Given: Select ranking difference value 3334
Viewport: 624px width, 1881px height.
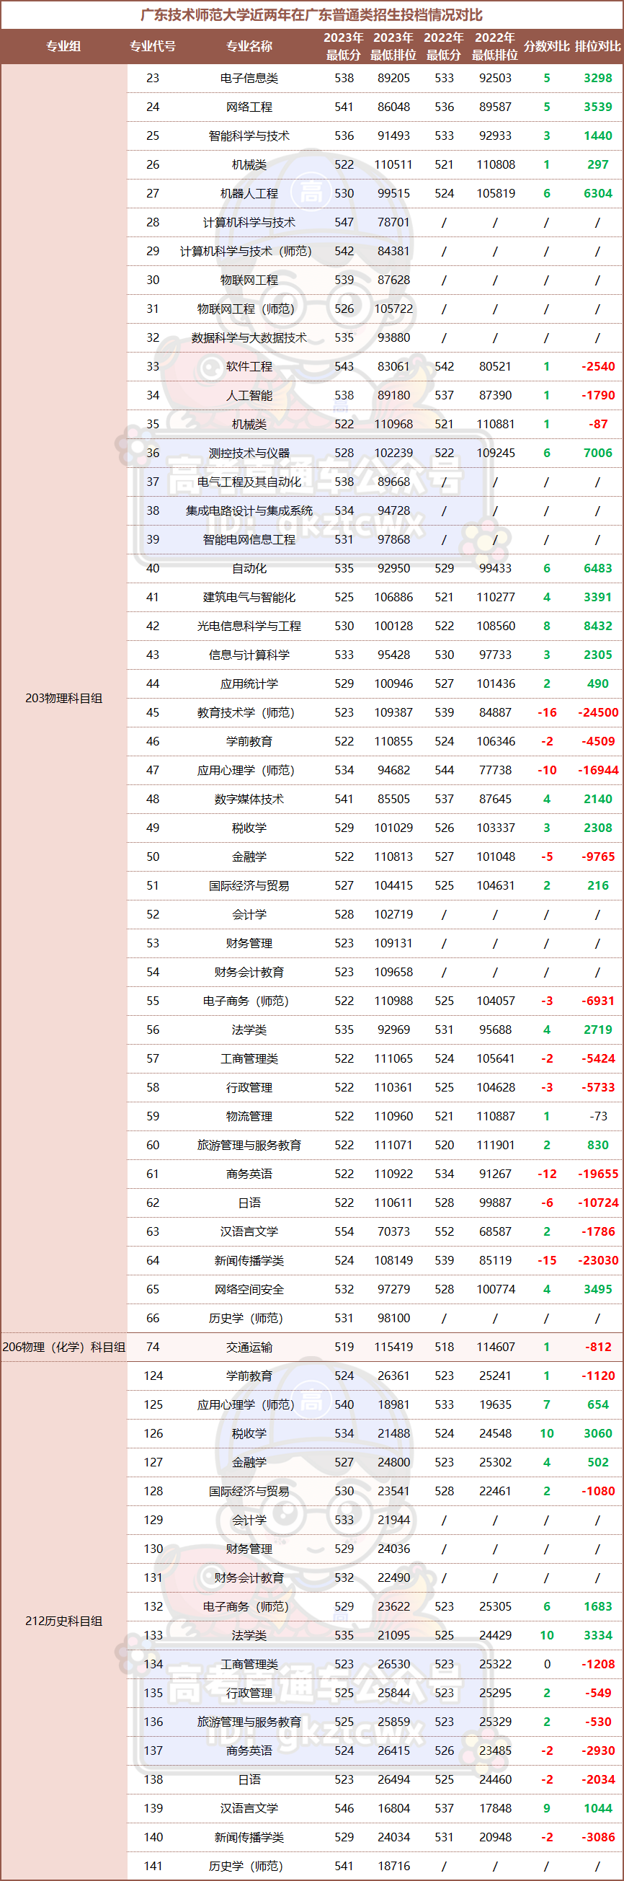Looking at the screenshot, I should [x=598, y=1635].
